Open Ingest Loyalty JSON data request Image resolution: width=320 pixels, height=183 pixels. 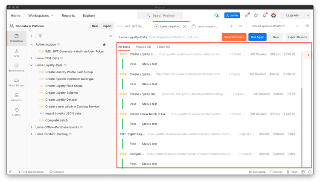tap(63, 113)
